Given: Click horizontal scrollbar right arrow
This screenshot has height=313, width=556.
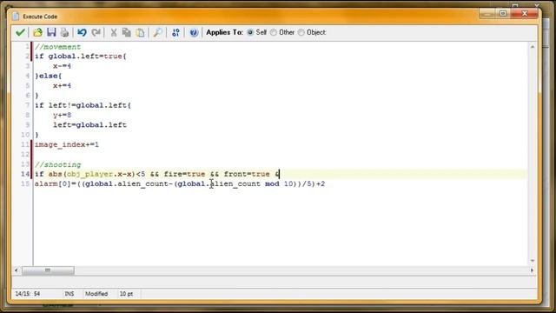Looking at the screenshot, I should pyautogui.click(x=532, y=270).
